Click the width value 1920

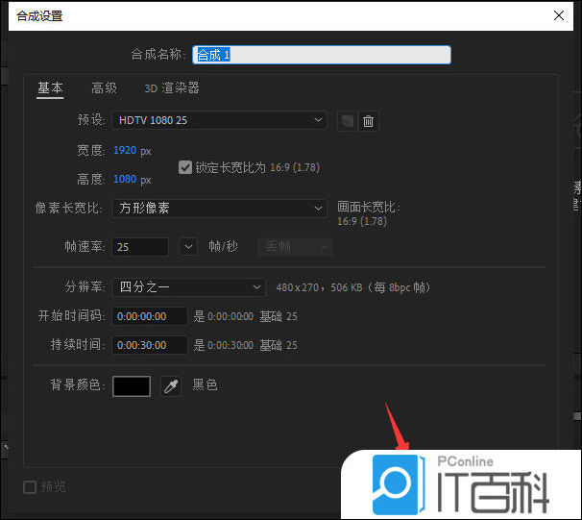point(125,151)
